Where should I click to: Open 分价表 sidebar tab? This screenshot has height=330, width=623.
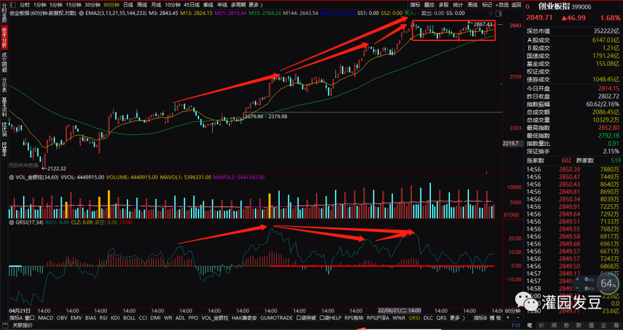(4, 85)
